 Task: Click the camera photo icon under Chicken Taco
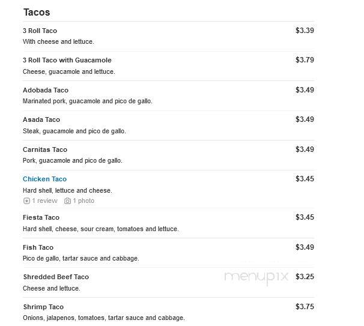click(67, 201)
